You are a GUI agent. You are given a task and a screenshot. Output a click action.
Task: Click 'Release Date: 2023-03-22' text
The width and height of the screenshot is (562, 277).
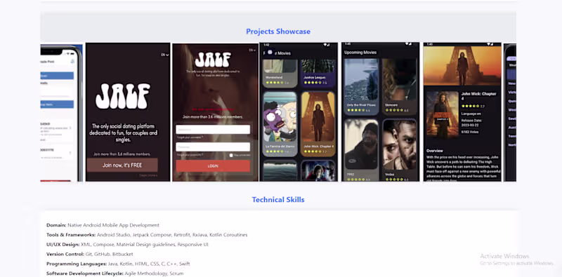(471, 123)
